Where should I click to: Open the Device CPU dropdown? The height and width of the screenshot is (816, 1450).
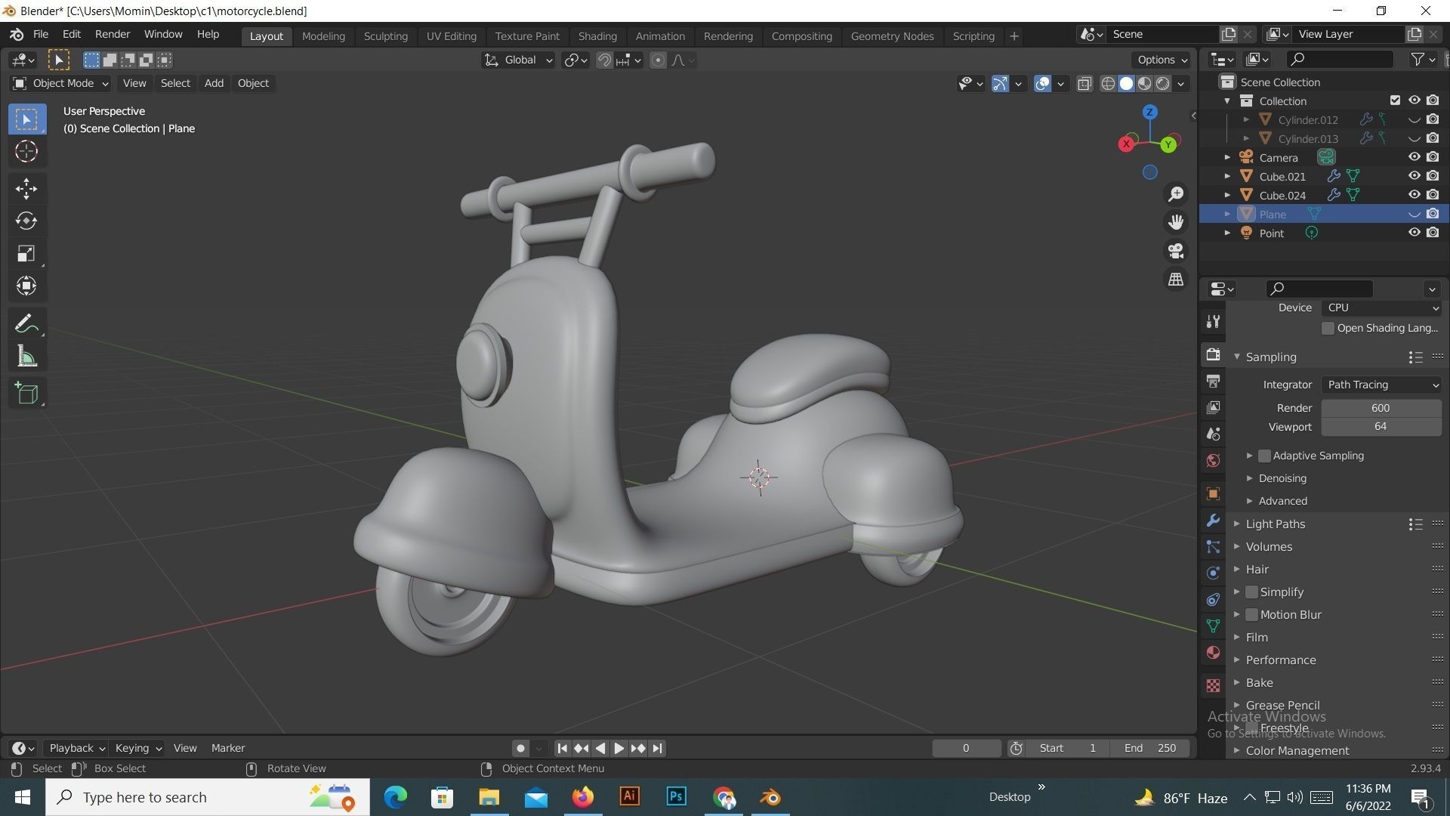pos(1381,308)
